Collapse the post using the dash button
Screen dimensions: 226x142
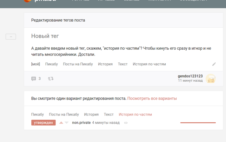pyautogui.click(x=11, y=37)
